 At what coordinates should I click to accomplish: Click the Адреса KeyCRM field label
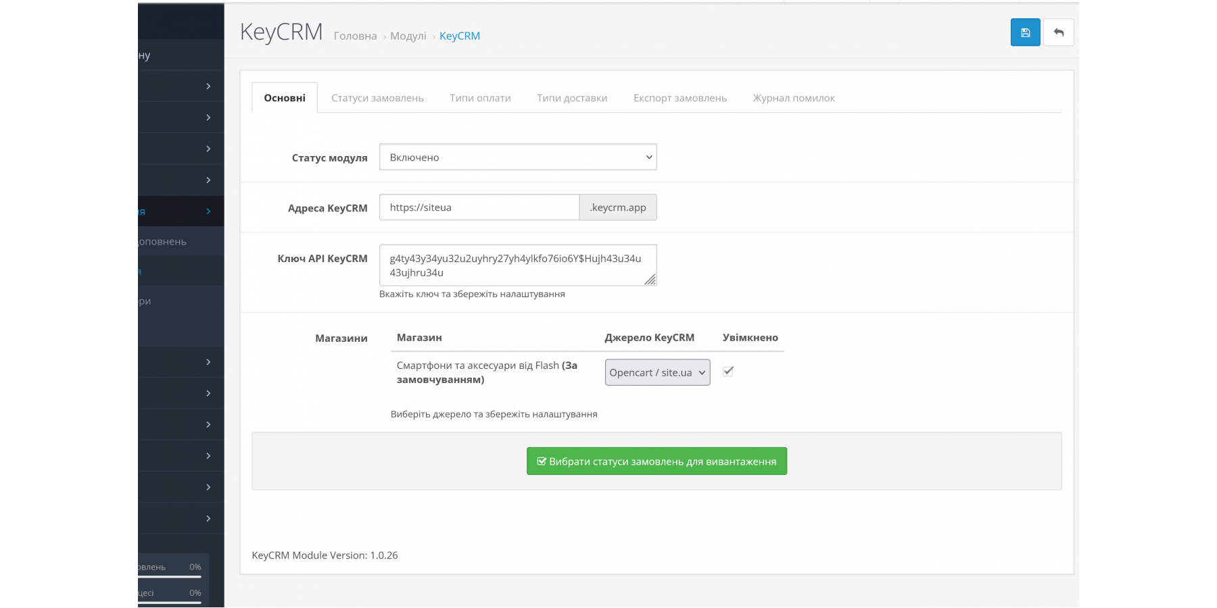coord(328,208)
